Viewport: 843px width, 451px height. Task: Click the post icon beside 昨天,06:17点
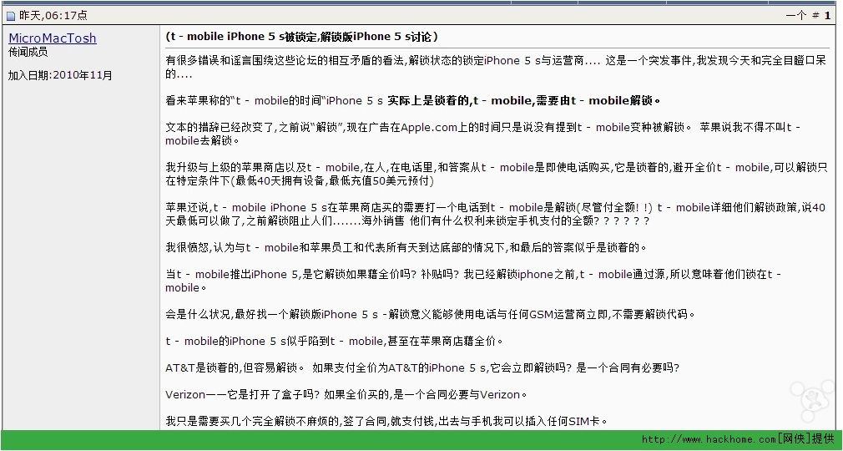[11, 16]
